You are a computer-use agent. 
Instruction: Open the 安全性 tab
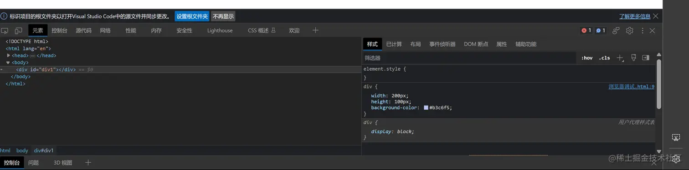pyautogui.click(x=185, y=30)
